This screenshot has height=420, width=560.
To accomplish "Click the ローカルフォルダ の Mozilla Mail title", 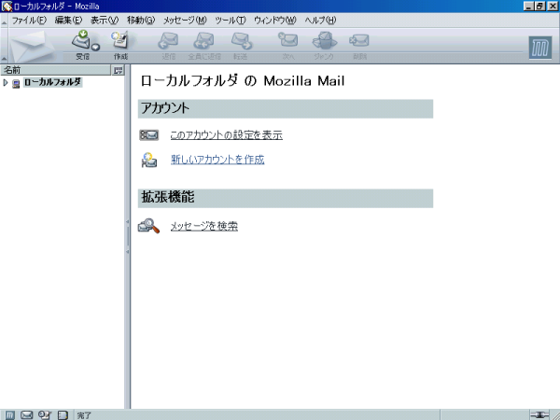I will [x=243, y=80].
